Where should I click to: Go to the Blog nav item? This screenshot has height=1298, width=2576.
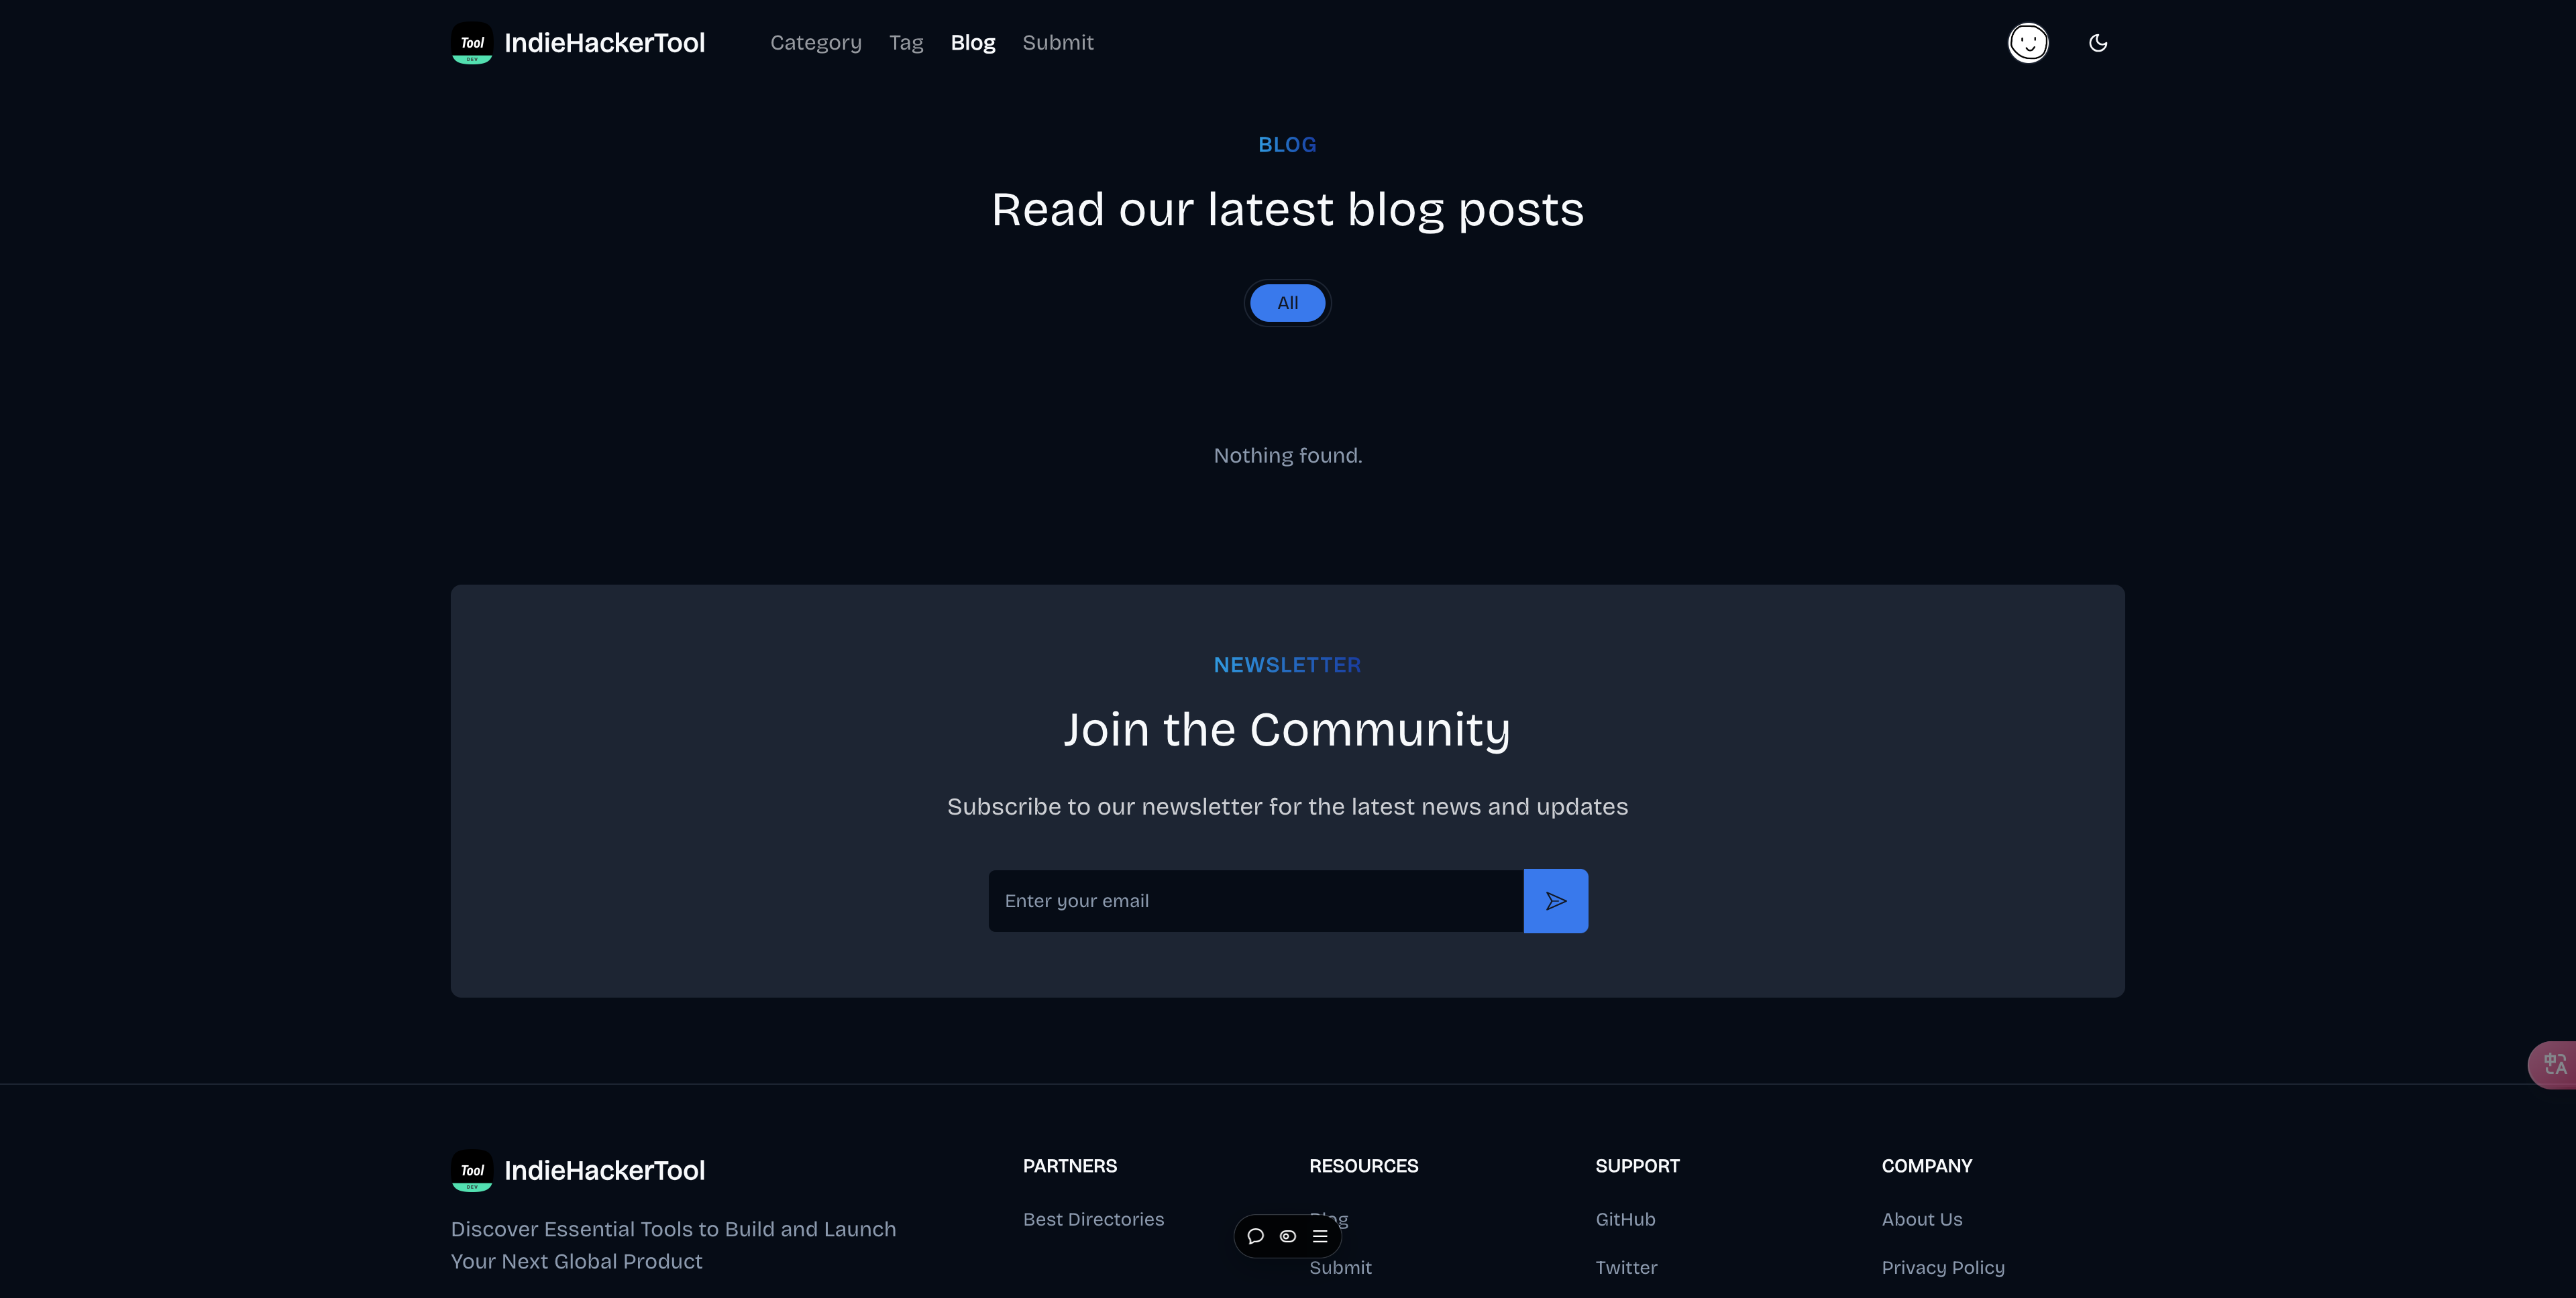tap(973, 43)
